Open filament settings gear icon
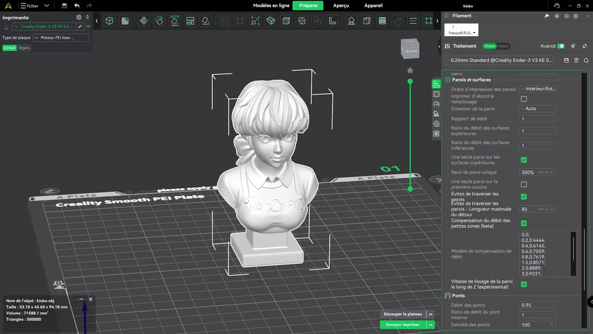Screen dimensions: 593x334 [575, 16]
